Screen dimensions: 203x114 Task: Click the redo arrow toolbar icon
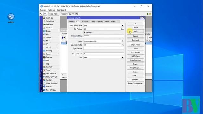[45, 14]
